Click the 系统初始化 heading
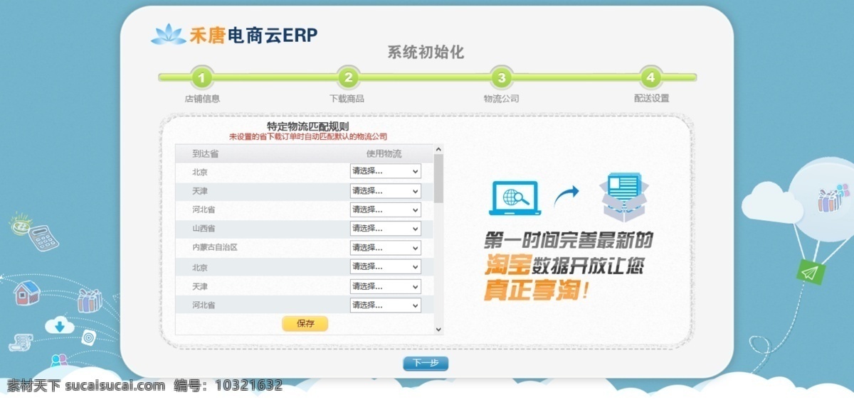Screen dimensions: 854x402 point(426,53)
